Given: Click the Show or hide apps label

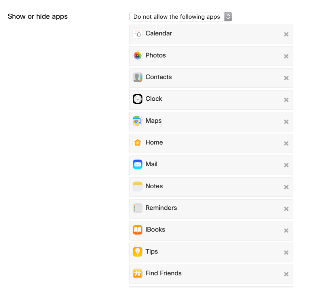Looking at the screenshot, I should point(37,16).
